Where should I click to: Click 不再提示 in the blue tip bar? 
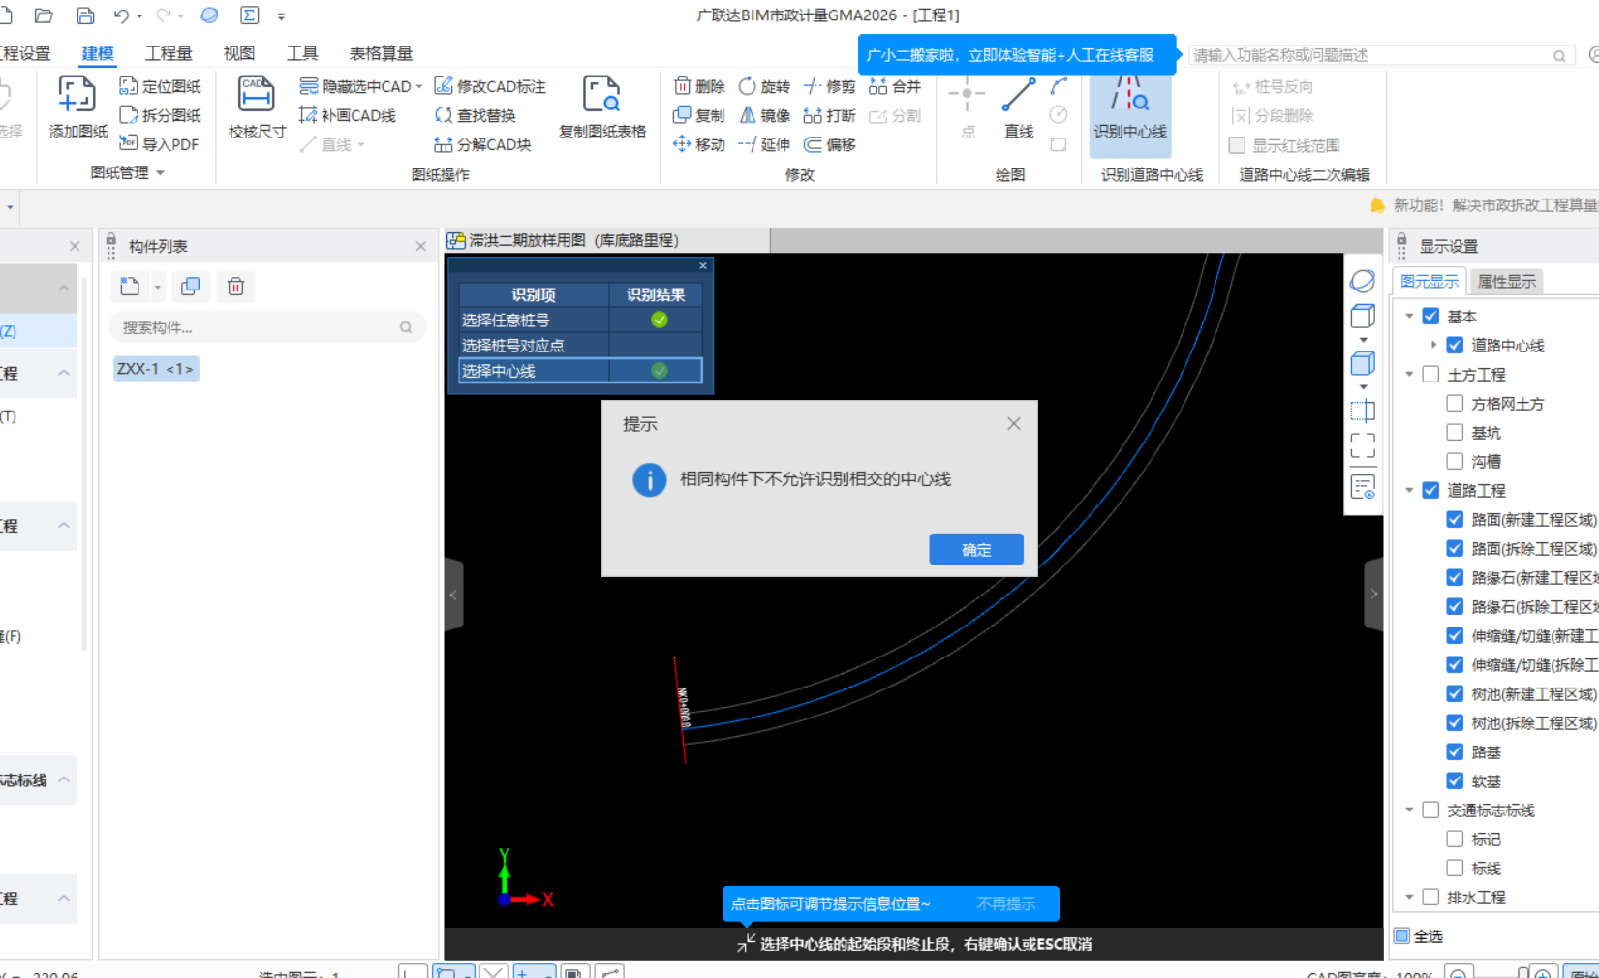[1006, 903]
